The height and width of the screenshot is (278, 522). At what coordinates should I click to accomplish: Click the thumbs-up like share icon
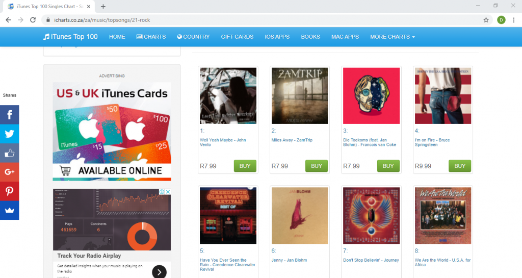click(x=9, y=153)
